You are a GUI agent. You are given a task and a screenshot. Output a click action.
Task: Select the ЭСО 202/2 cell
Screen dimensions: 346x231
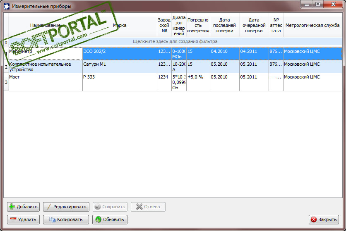coord(120,54)
